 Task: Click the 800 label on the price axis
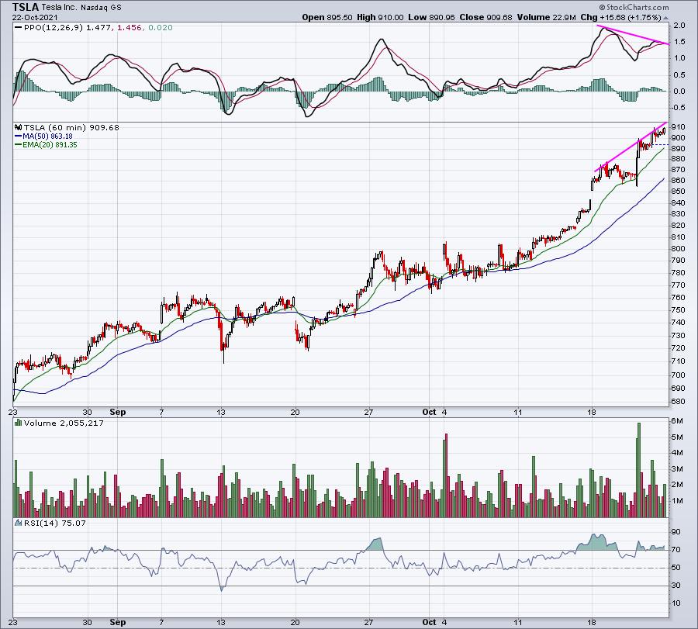pyautogui.click(x=679, y=249)
